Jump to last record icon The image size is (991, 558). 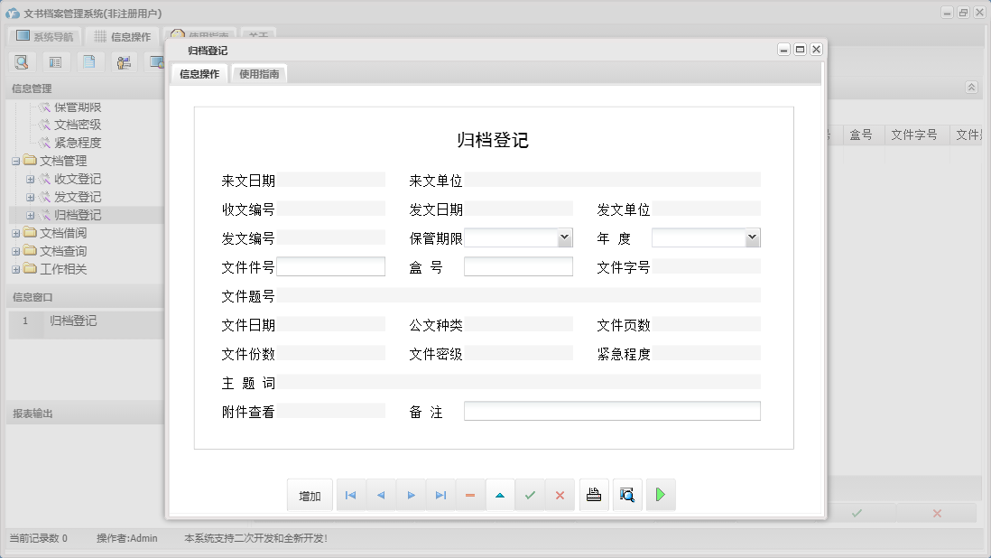440,494
